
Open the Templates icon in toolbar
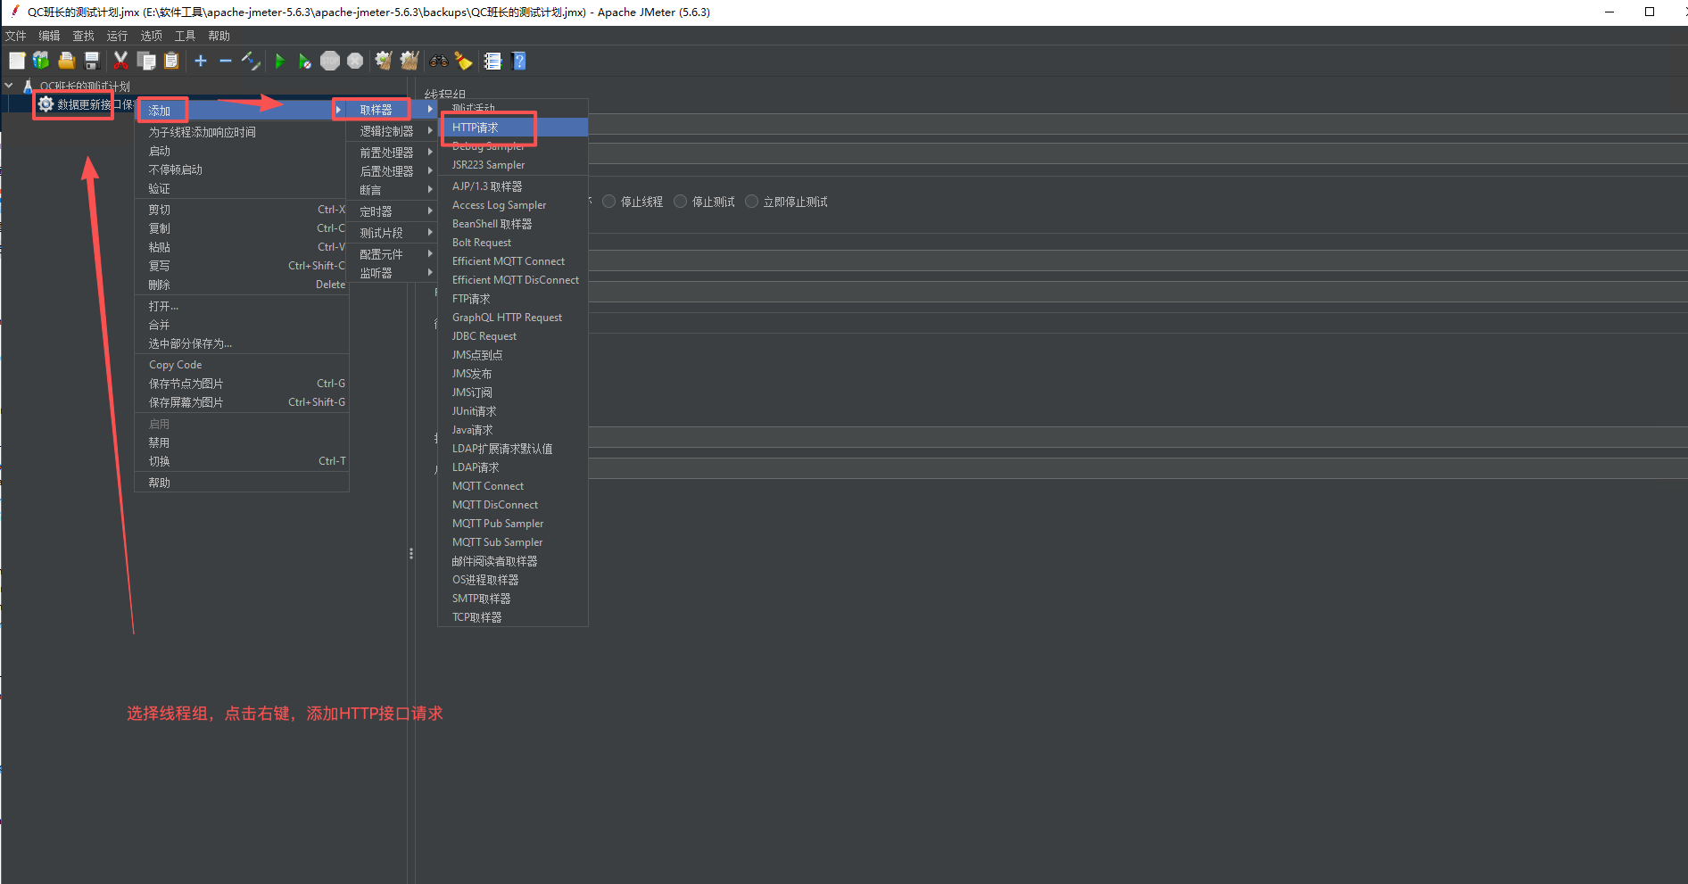41,61
